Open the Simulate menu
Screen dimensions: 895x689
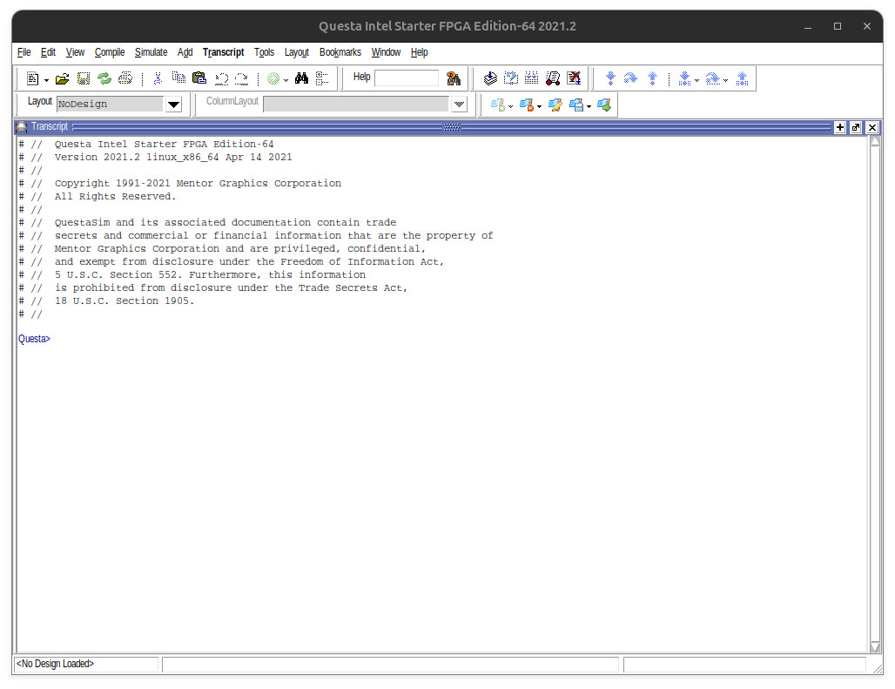pos(151,52)
